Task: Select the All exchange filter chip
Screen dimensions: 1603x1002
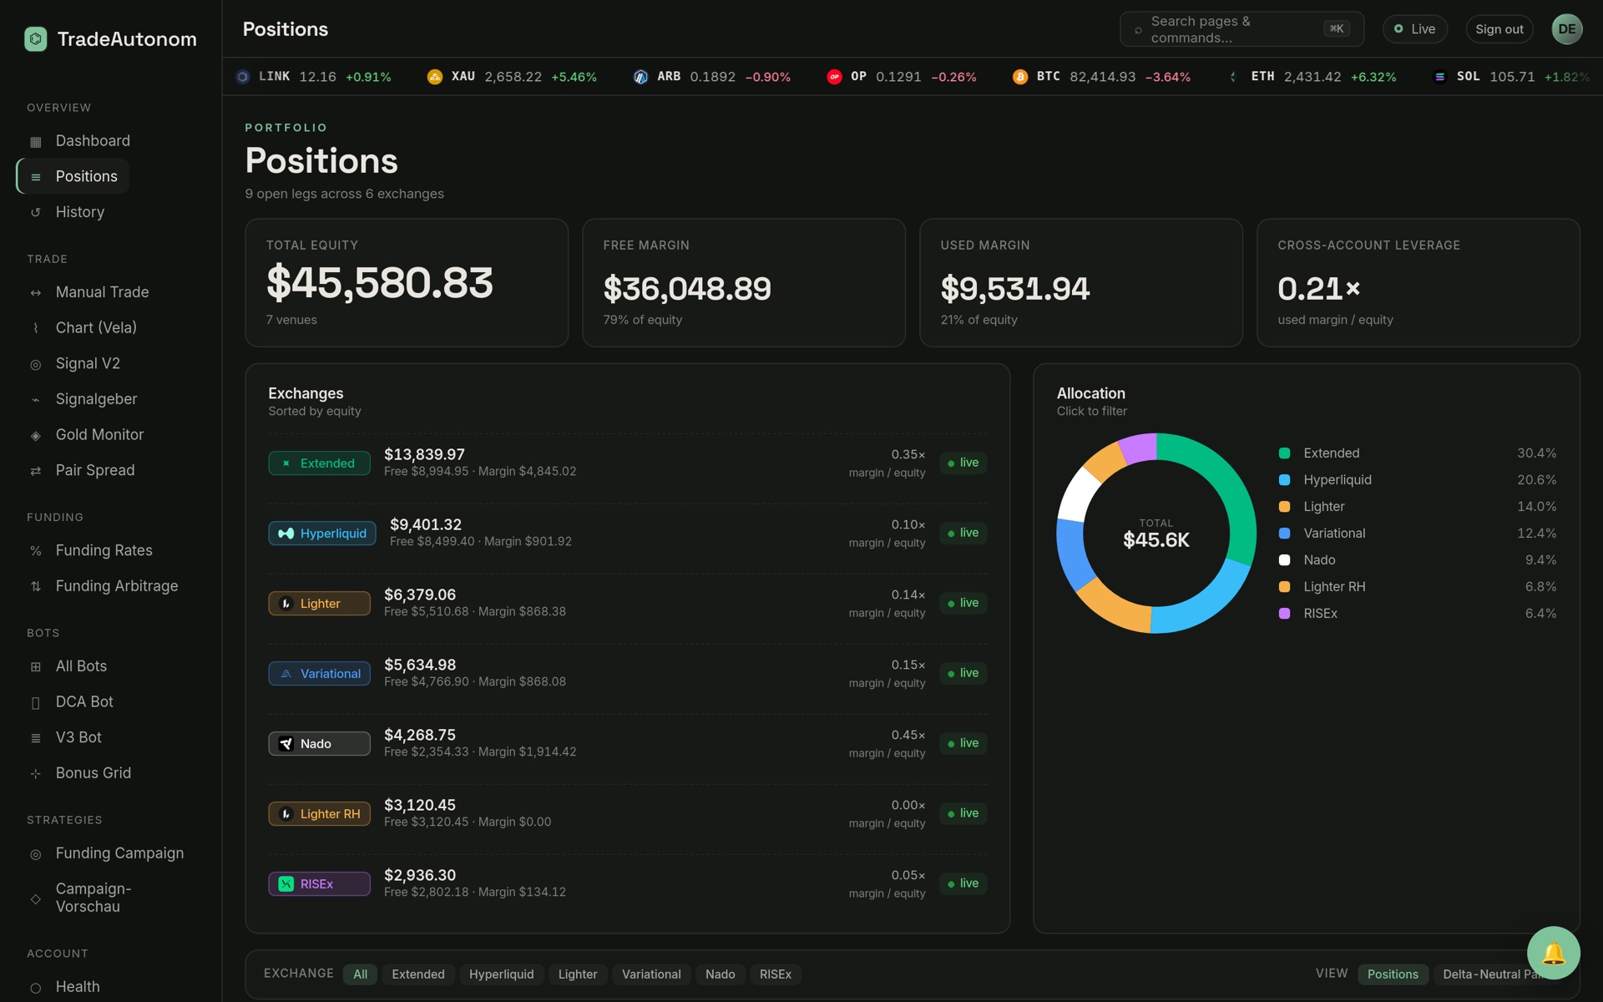Action: (x=360, y=974)
